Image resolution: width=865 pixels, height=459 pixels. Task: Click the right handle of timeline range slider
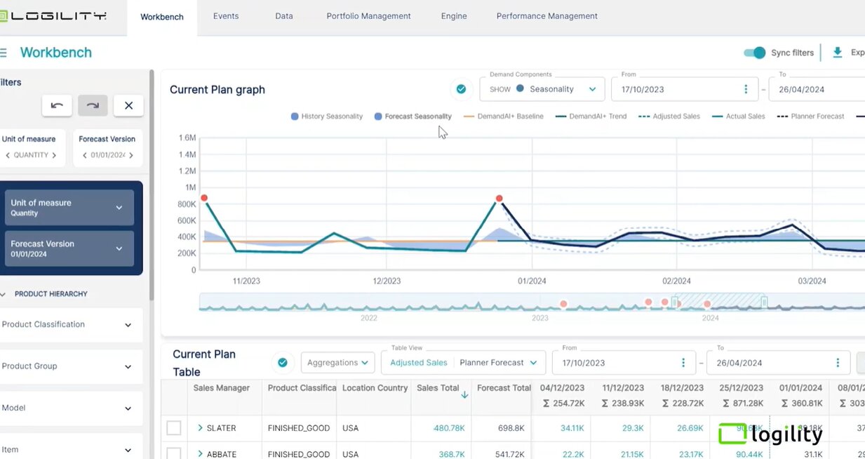click(764, 302)
